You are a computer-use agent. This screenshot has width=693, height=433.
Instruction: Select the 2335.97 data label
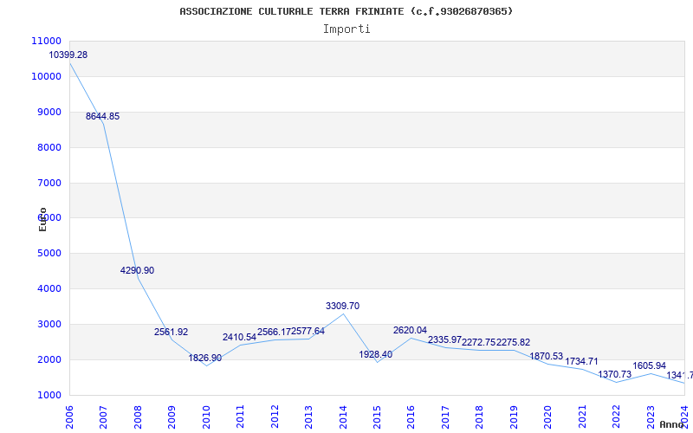444,339
